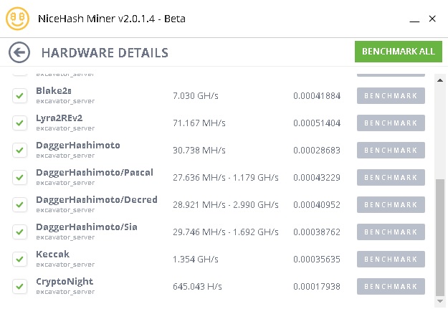Screen dimensions: 448x309
Task: Benchmark the DaggerHashimoto/Pascal algorithm
Action: (391, 177)
